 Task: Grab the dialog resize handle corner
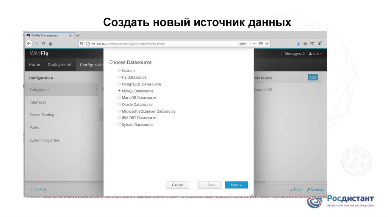click(252, 195)
